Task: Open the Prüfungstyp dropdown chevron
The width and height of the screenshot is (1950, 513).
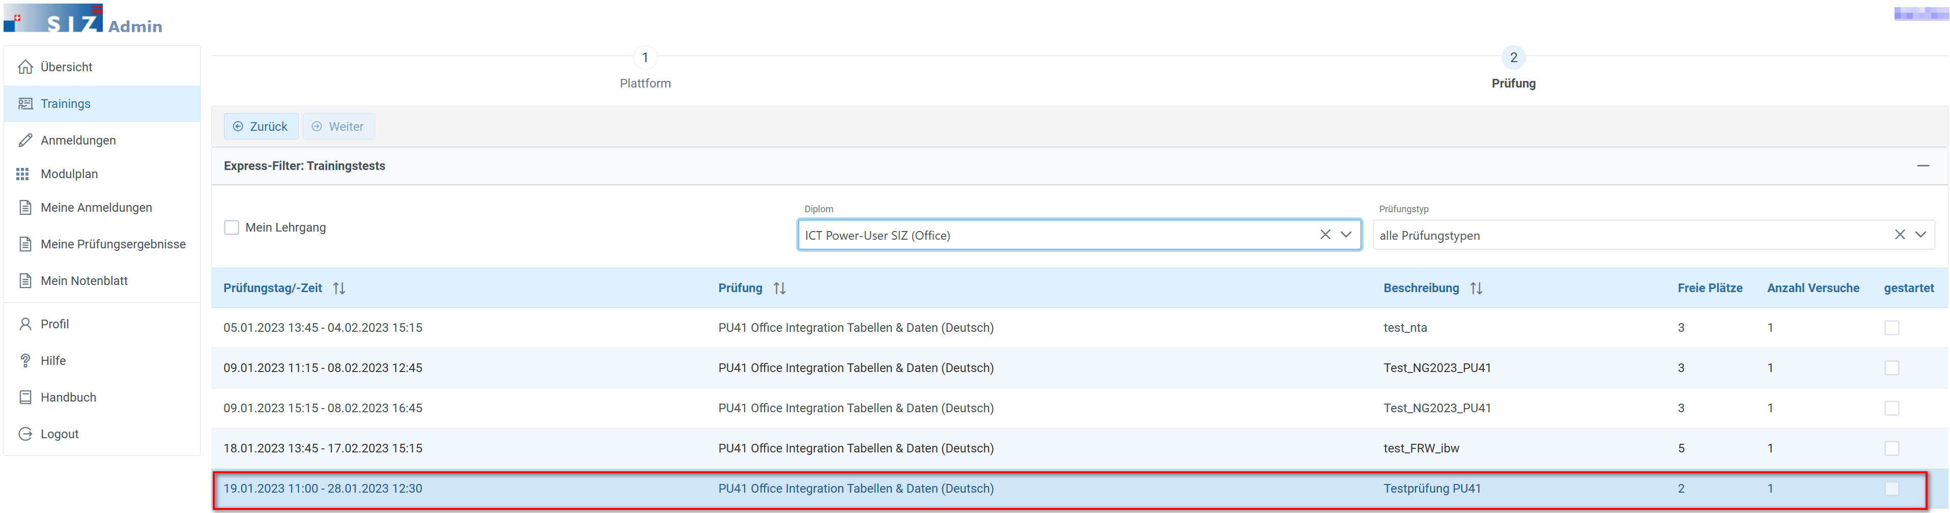Action: point(1920,235)
